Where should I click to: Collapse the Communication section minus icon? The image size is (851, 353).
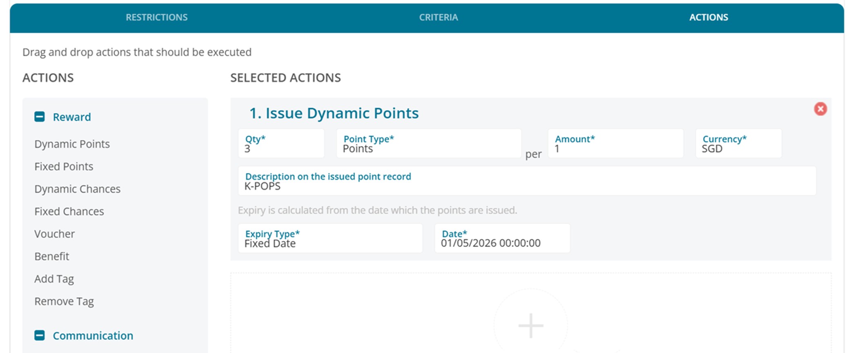[40, 335]
